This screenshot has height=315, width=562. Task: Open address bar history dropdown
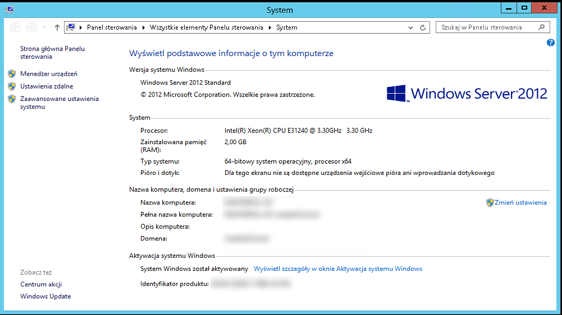pyautogui.click(x=410, y=27)
